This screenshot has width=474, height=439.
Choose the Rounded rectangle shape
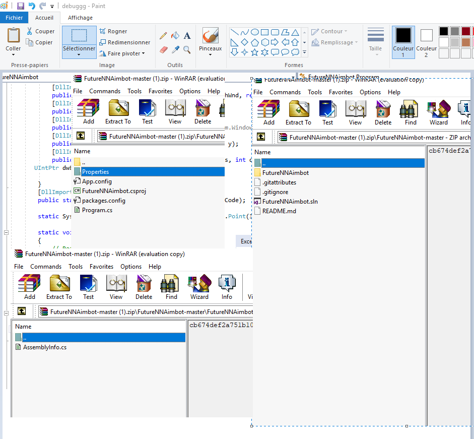[275, 32]
